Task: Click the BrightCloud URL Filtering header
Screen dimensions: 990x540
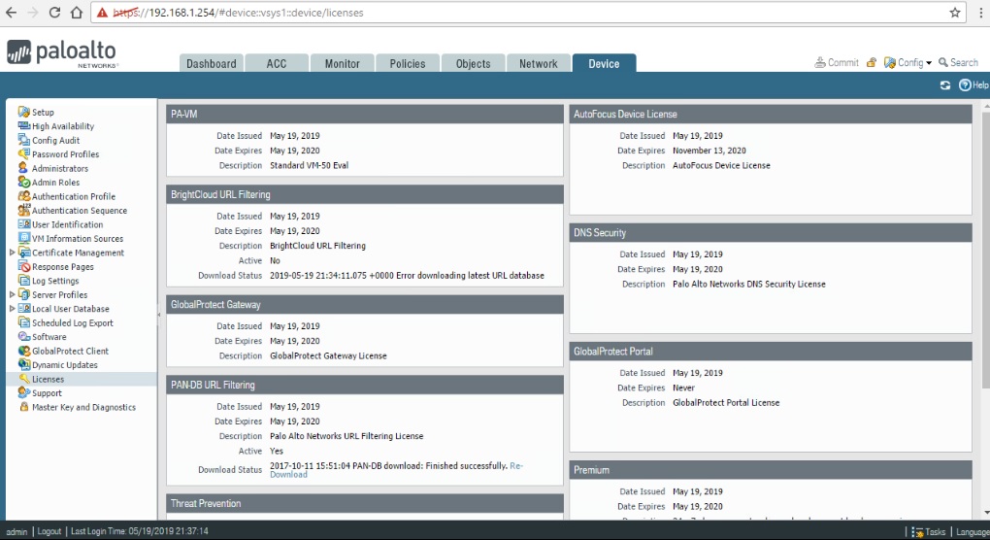Action: (x=365, y=194)
